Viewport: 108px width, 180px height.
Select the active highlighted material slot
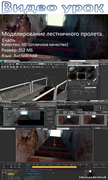pos(81,76)
